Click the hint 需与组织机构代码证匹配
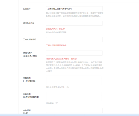Viewport: 139px width, 116px height. click(x=56, y=32)
